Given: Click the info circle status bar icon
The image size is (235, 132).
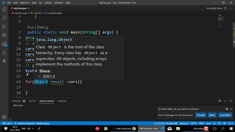Looking at the screenshot, I should pos(220,123).
